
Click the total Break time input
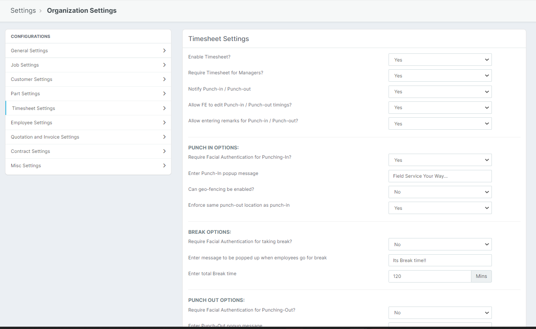(x=430, y=276)
